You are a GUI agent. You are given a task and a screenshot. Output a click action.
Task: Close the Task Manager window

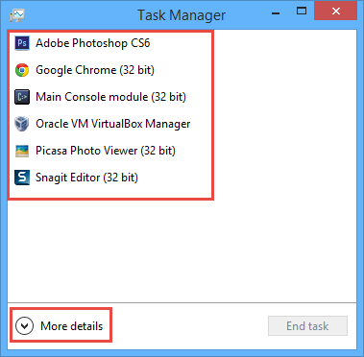pyautogui.click(x=336, y=12)
